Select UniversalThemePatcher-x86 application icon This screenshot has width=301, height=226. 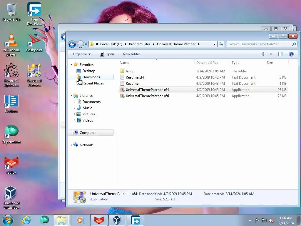122,96
